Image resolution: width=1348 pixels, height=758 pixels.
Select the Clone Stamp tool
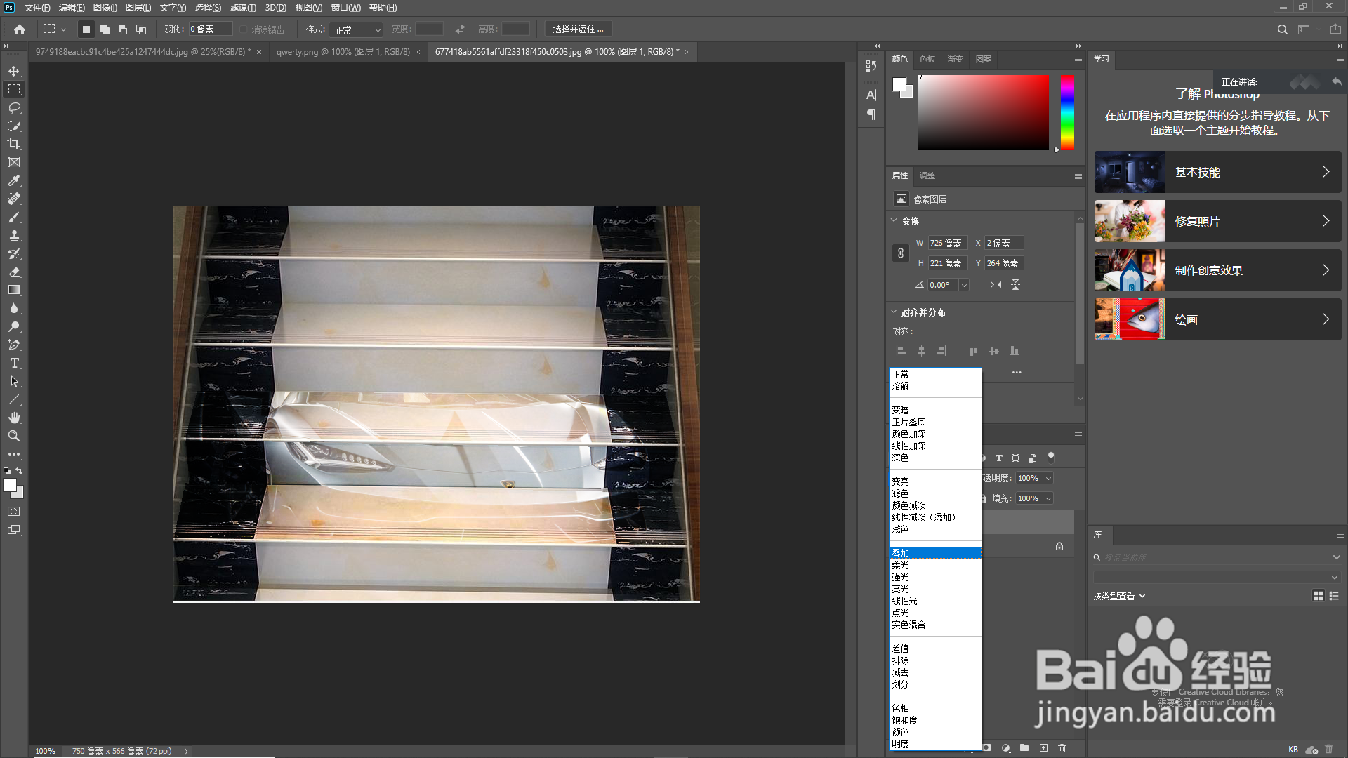tap(14, 235)
